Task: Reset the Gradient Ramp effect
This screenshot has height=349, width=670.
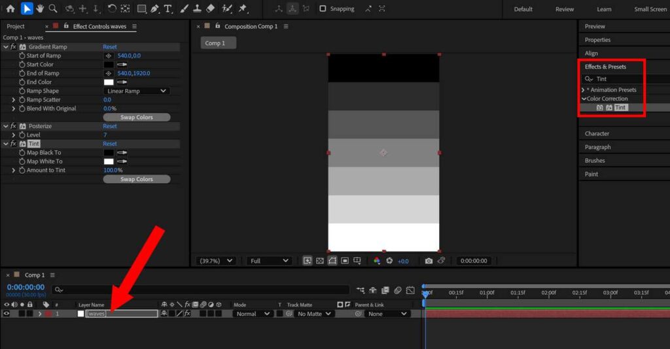Action: [x=110, y=47]
